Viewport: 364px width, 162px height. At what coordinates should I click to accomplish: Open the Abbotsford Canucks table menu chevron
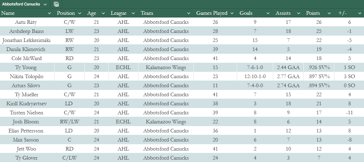(45, 4)
